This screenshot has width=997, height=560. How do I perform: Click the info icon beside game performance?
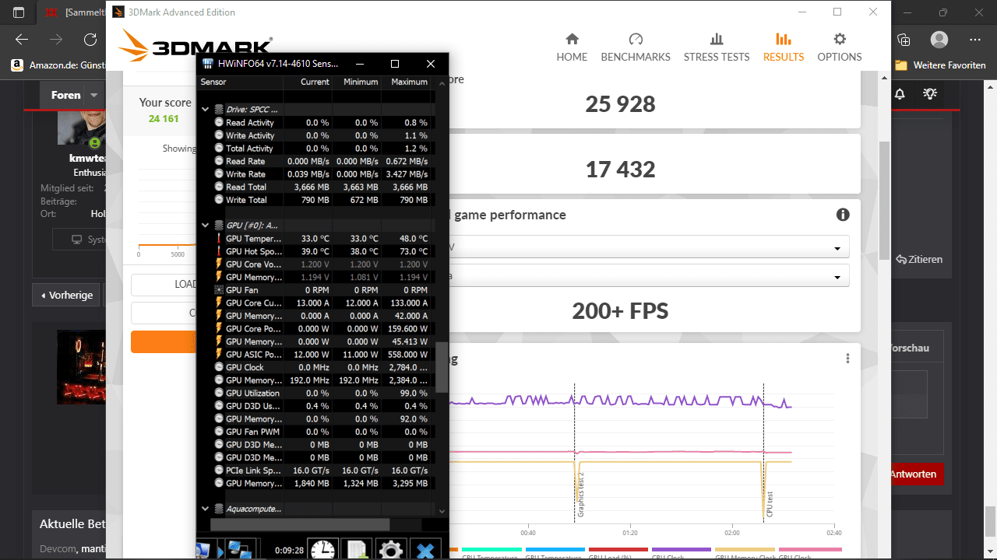pos(843,215)
